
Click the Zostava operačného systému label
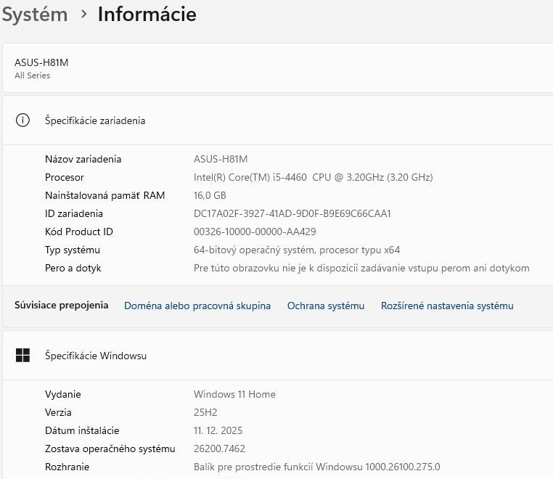click(x=110, y=449)
